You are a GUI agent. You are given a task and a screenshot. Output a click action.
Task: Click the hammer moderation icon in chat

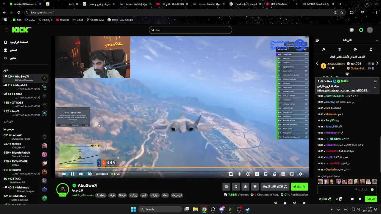point(324,49)
